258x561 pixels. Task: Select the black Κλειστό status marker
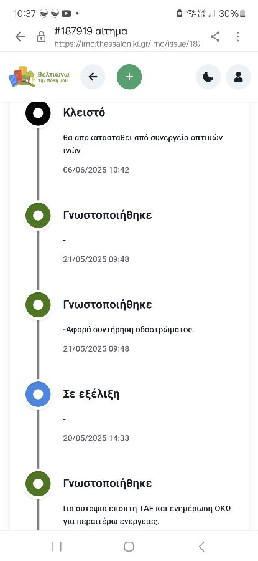tap(38, 113)
